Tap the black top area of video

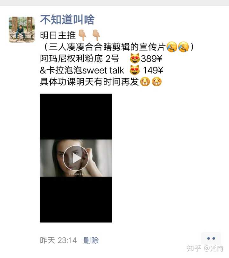[76, 117]
